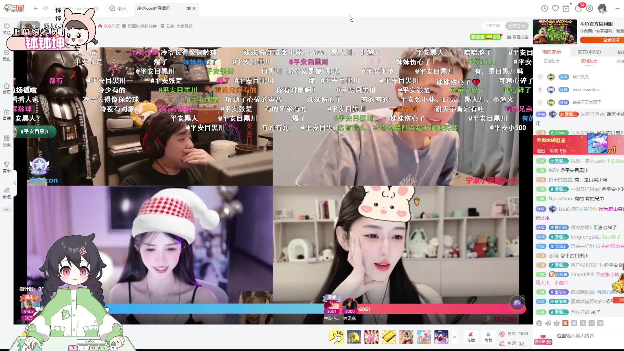Open 关注 in the left sidebar
The height and width of the screenshot is (351, 624).
(6, 29)
